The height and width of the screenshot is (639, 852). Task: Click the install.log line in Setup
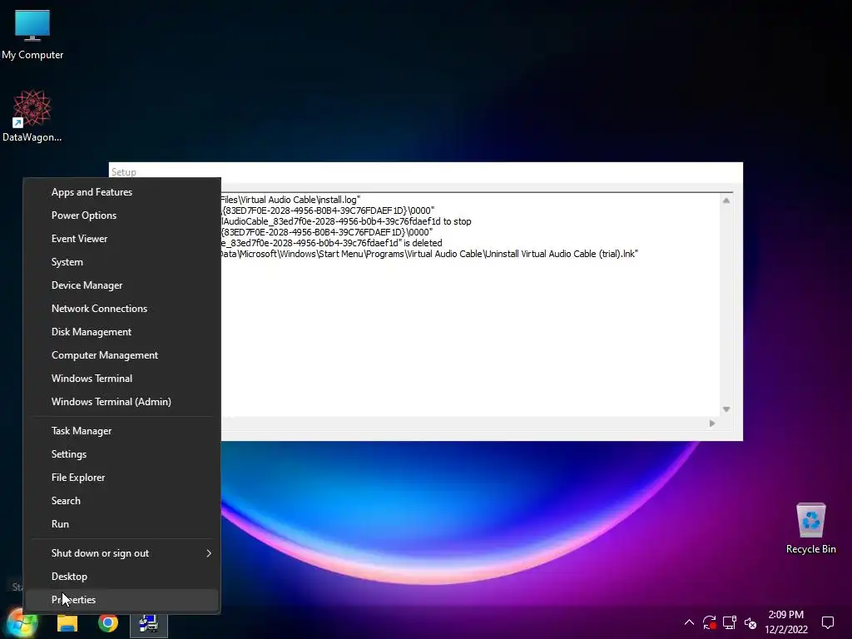pos(290,200)
